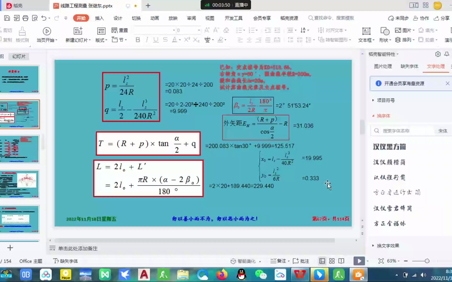Open the slide Layout (版式) icon
Image resolution: width=452 pixels, height=282 pixels.
tap(101, 31)
